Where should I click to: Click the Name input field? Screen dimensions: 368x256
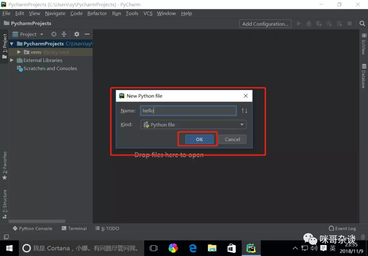(188, 110)
